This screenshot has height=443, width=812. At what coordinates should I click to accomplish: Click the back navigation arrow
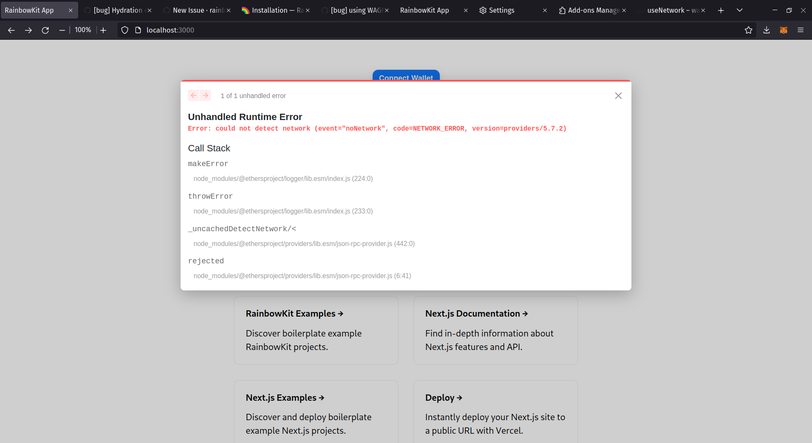pyautogui.click(x=11, y=30)
